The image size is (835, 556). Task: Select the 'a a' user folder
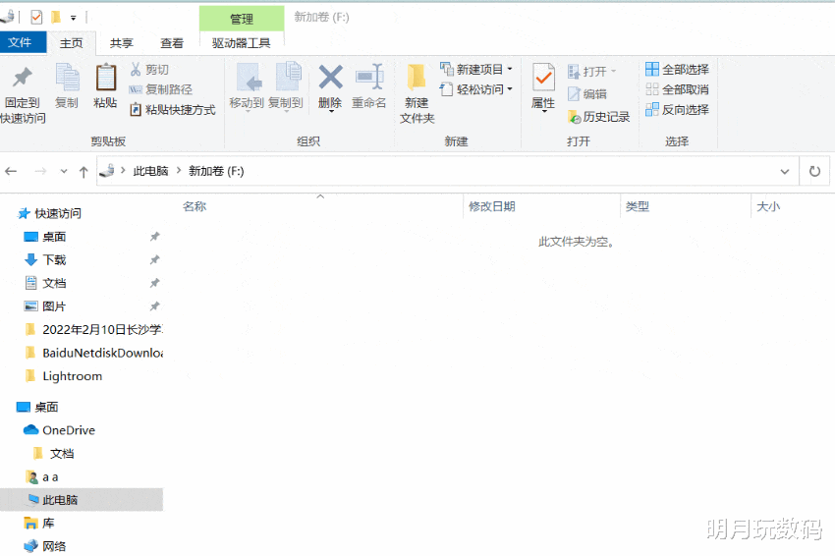click(50, 477)
